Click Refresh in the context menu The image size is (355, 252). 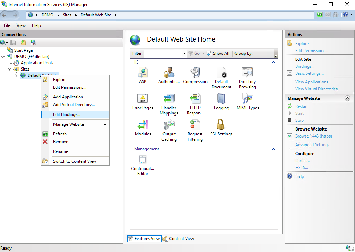coord(75,134)
